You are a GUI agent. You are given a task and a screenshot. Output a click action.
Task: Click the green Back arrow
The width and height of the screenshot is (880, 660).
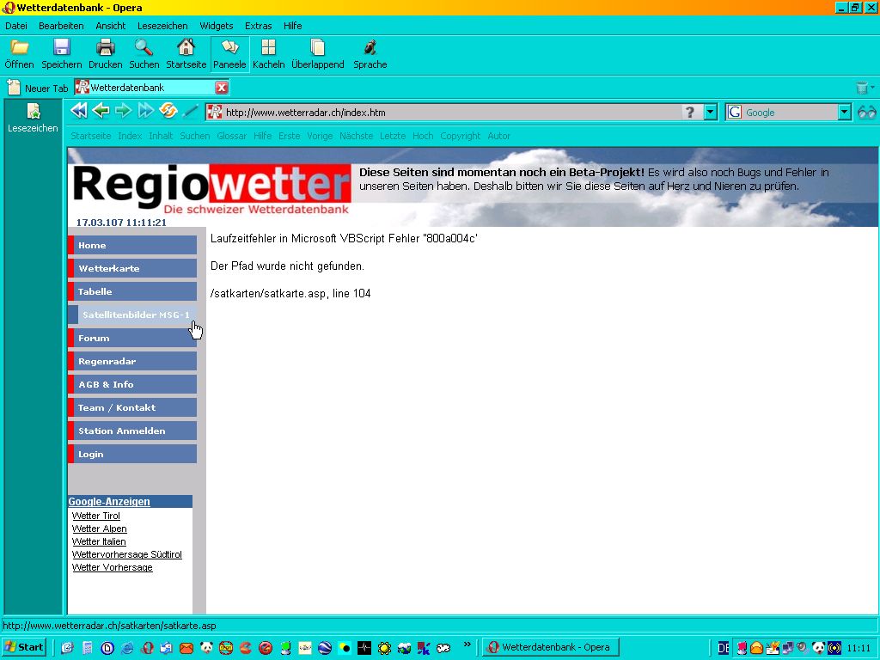point(101,111)
